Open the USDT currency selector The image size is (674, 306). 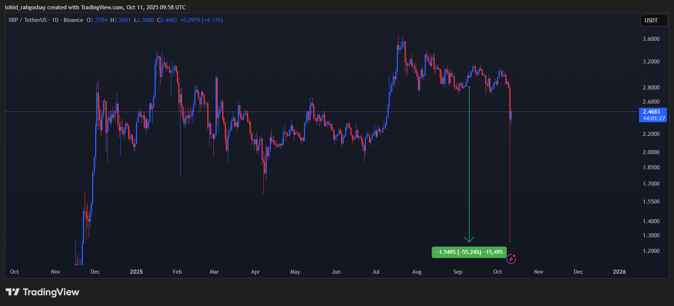pos(654,20)
